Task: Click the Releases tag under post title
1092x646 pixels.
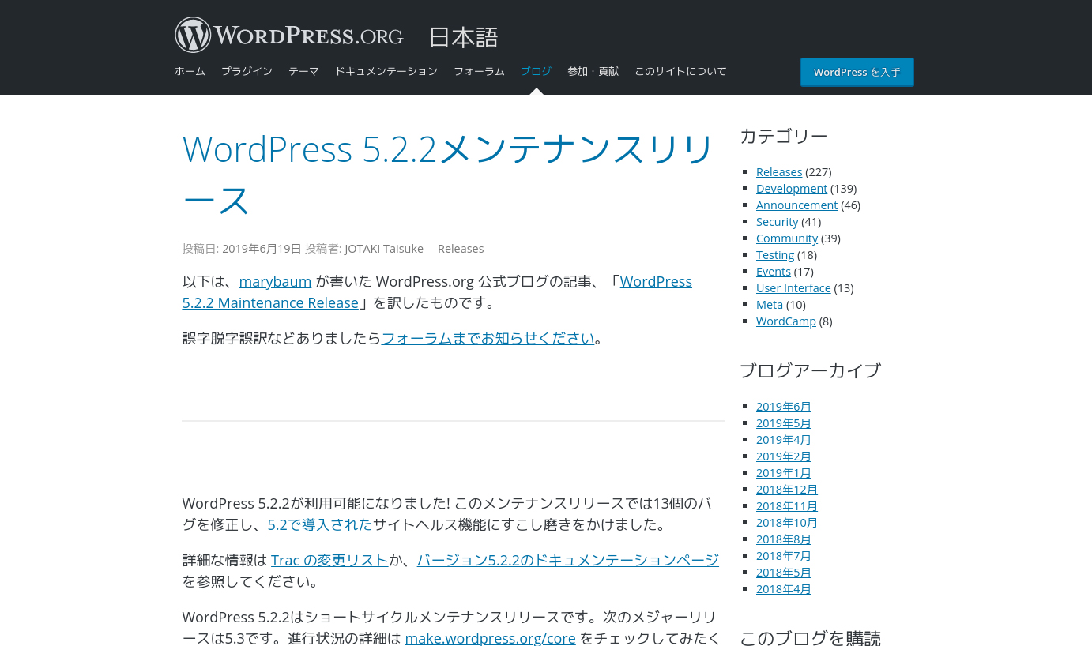Action: pyautogui.click(x=461, y=249)
